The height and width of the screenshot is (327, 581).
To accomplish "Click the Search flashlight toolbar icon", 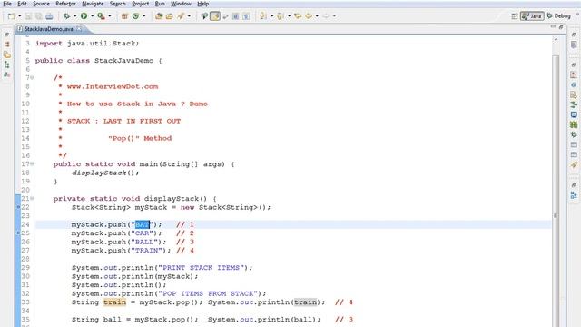I will coord(181,16).
